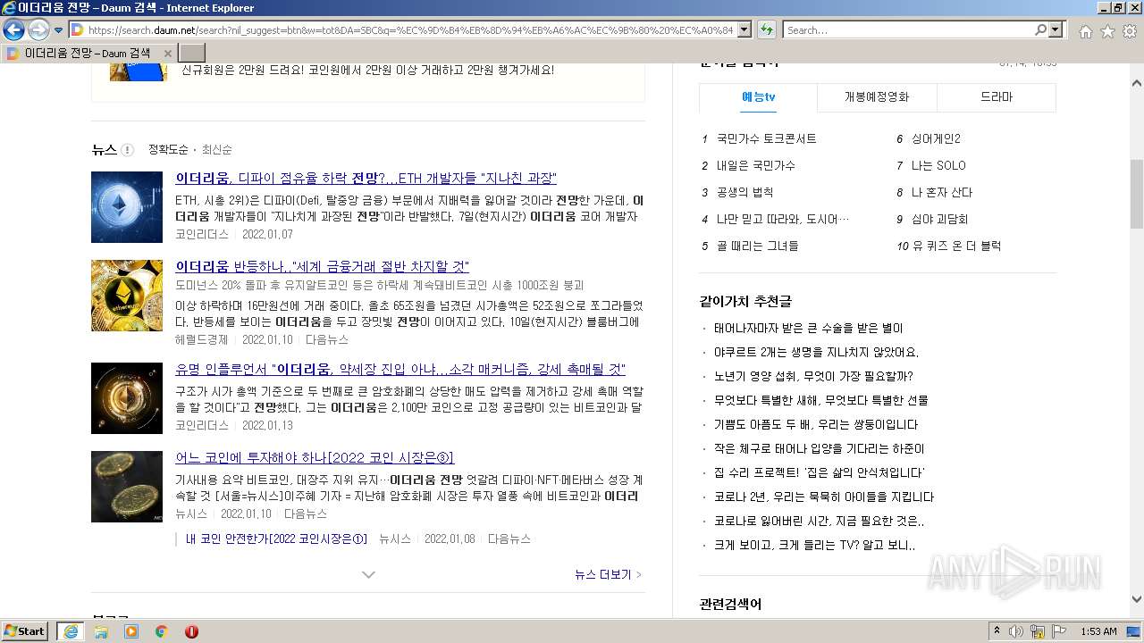Open headline 어느 코인에 투자해야 하나
1144x643 pixels.
(x=315, y=458)
